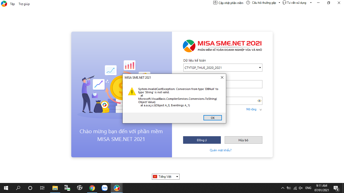Image resolution: width=344 pixels, height=193 pixels.
Task: Open the film reel app on taskbar
Action: [x=80, y=188]
